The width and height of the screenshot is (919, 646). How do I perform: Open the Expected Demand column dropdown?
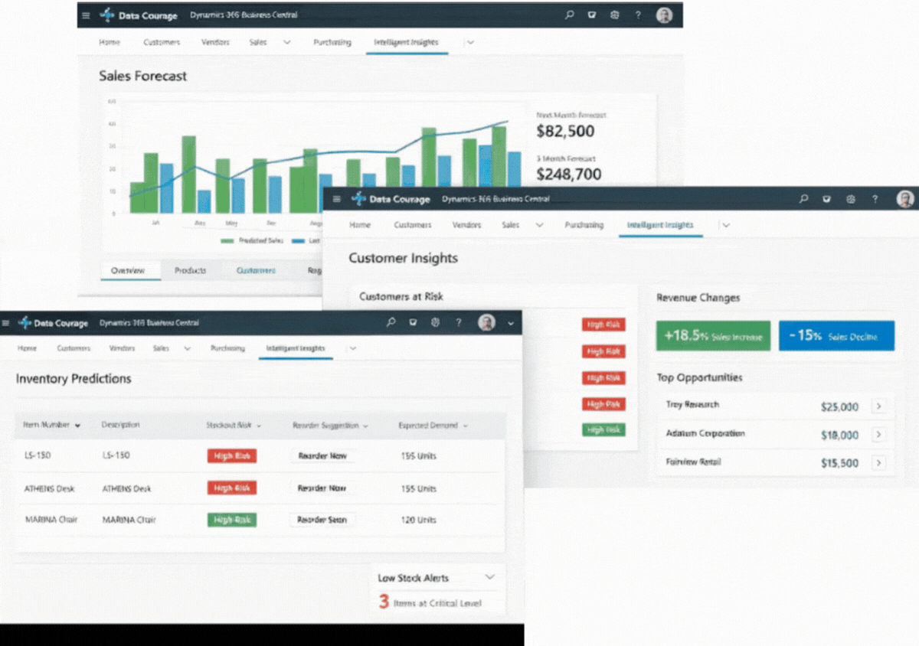tap(465, 426)
